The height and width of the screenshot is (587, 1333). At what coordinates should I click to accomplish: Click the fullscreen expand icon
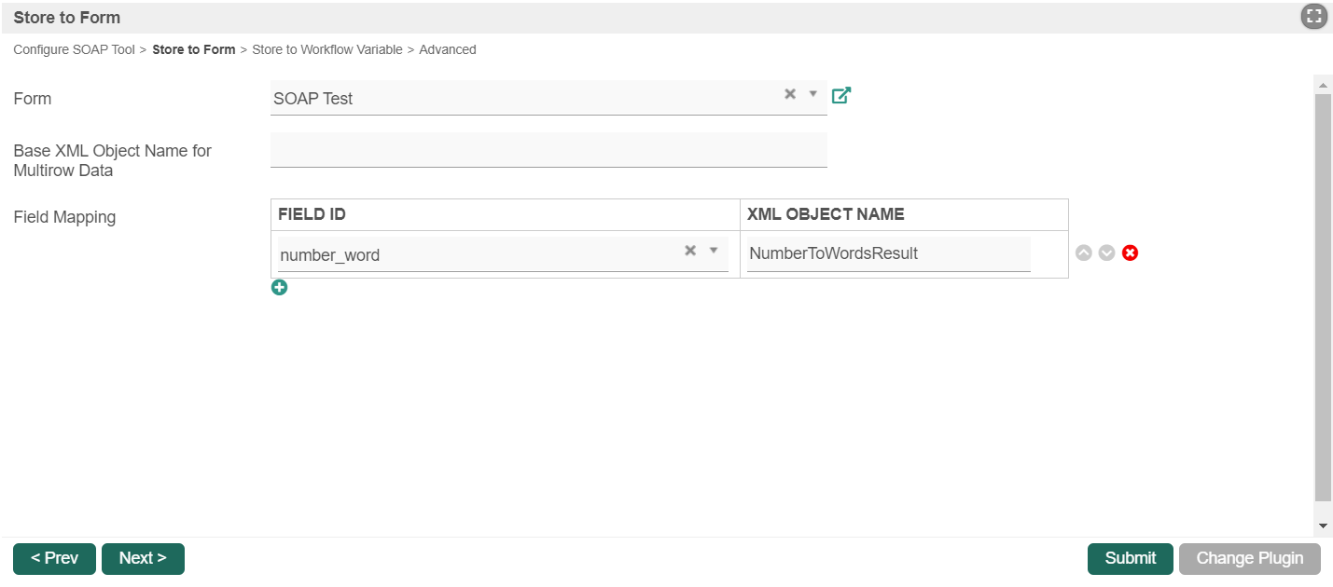pyautogui.click(x=1313, y=16)
